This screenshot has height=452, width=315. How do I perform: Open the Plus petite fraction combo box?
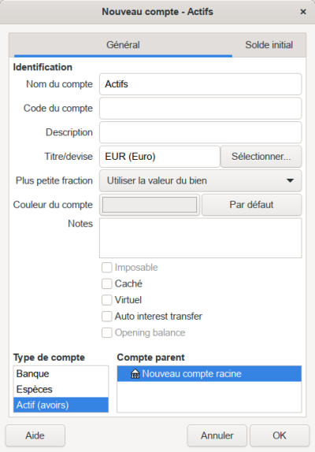(x=201, y=181)
